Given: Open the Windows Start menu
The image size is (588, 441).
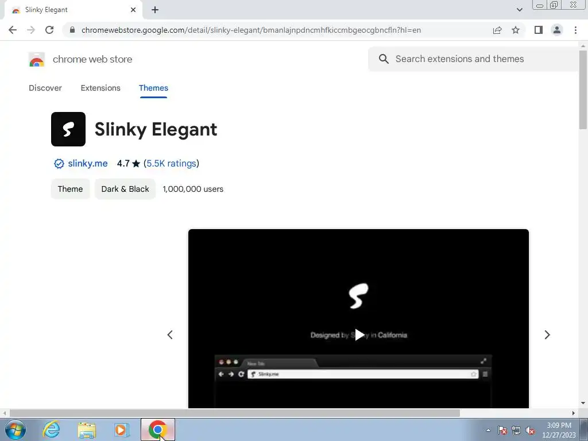Looking at the screenshot, I should [x=16, y=430].
